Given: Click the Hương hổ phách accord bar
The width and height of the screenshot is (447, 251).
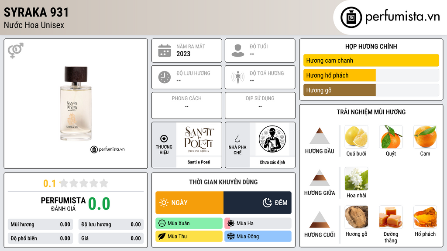Looking at the screenshot, I should coord(371,75).
